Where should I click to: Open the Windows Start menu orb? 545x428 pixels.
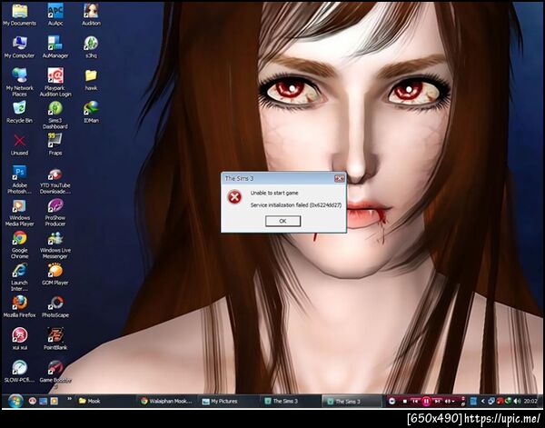[x=15, y=401]
